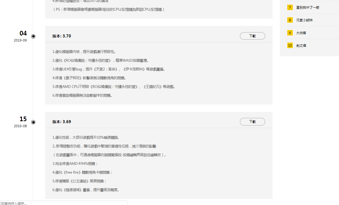Viewport: 339px width, 205px height.
Task: Click the 優化模擬器內核 changelog line
Action: coord(84,52)
